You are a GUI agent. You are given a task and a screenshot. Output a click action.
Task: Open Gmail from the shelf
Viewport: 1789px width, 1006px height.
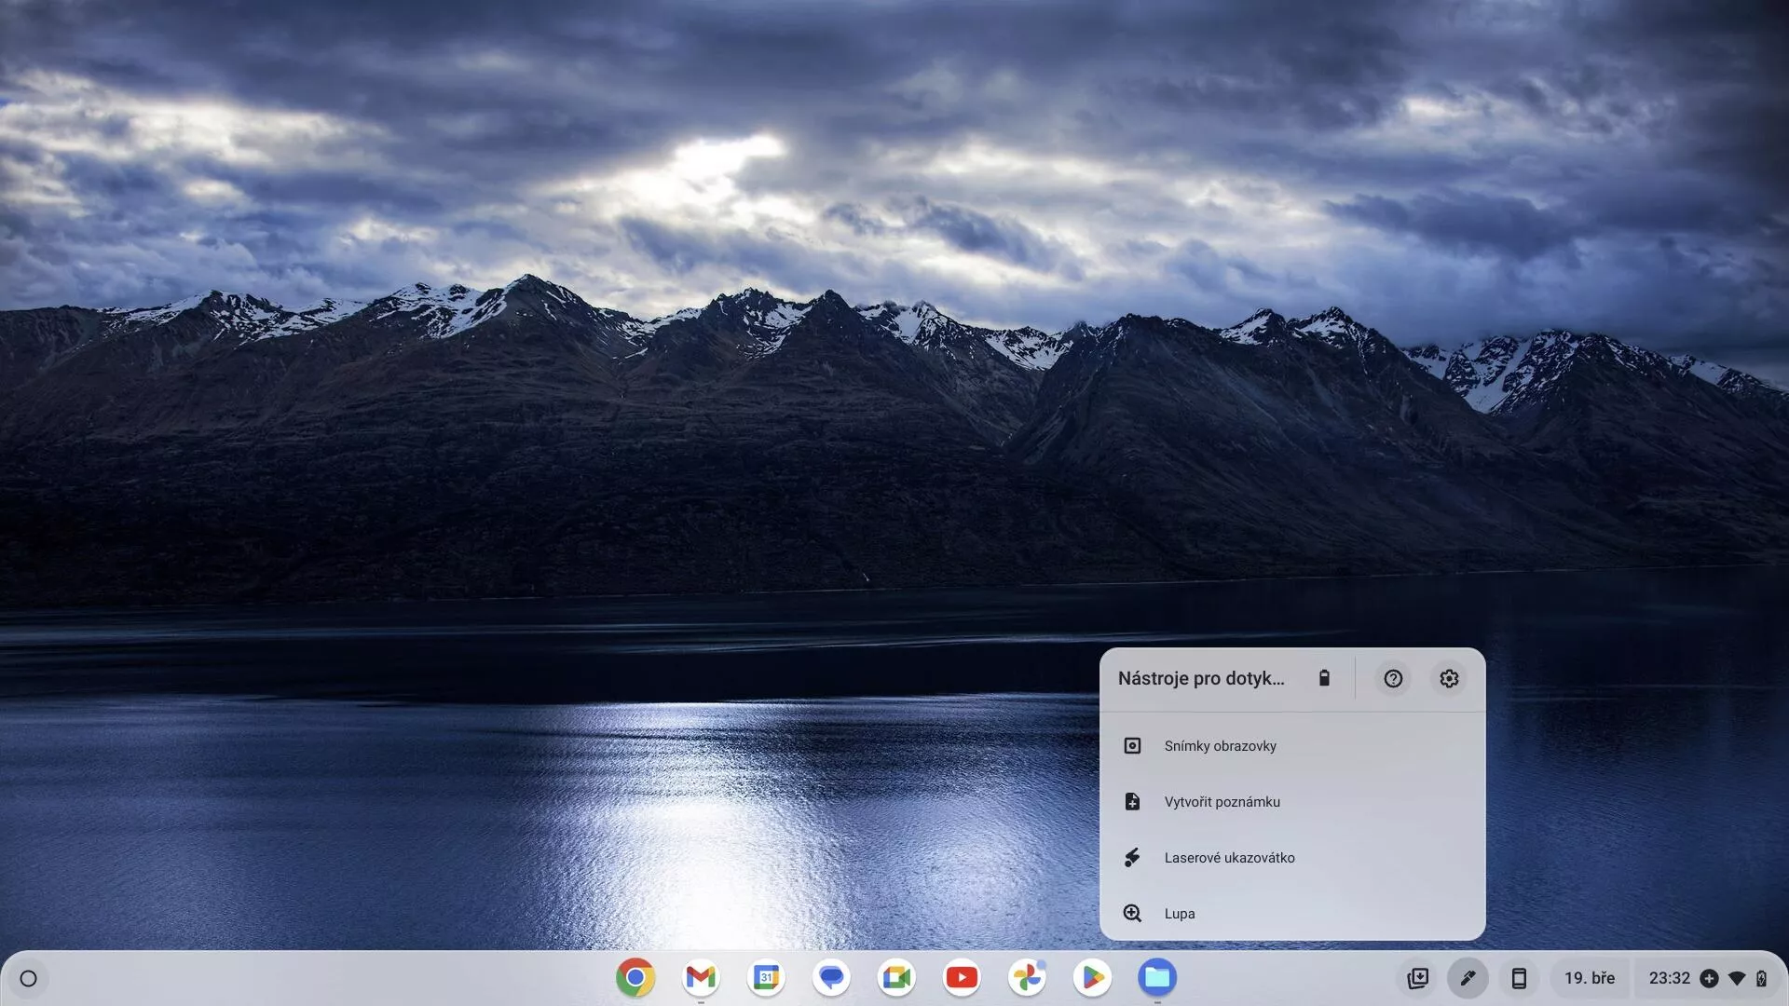tap(701, 977)
